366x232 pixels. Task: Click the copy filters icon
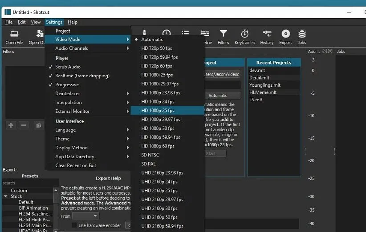point(38,125)
